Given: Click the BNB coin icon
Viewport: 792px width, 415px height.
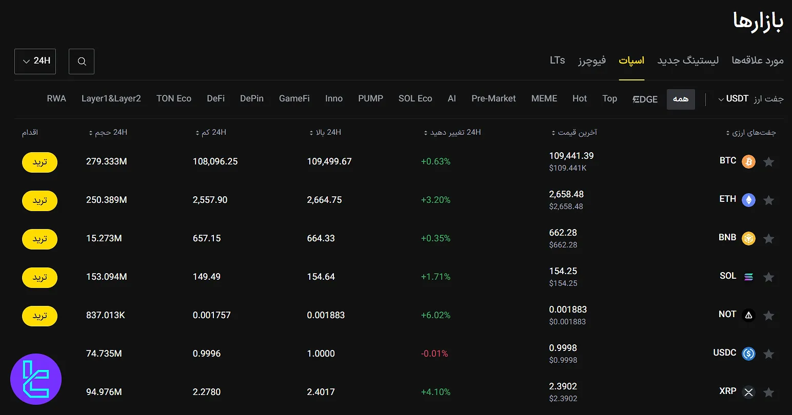Looking at the screenshot, I should [x=748, y=239].
